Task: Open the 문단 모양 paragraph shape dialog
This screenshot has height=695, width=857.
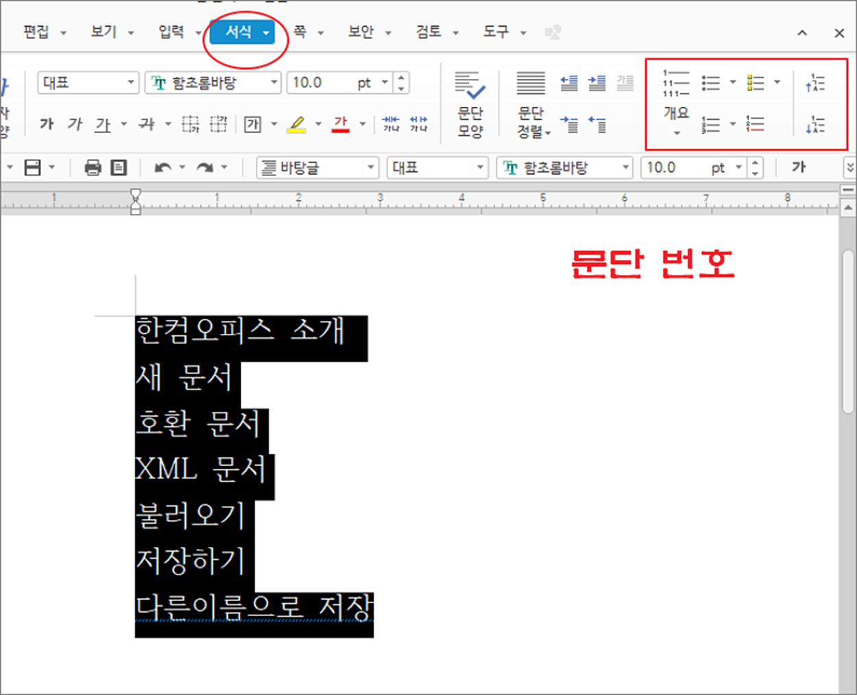Action: click(470, 104)
